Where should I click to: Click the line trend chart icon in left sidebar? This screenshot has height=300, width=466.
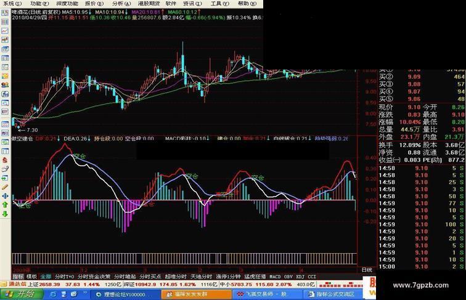(x=5, y=31)
